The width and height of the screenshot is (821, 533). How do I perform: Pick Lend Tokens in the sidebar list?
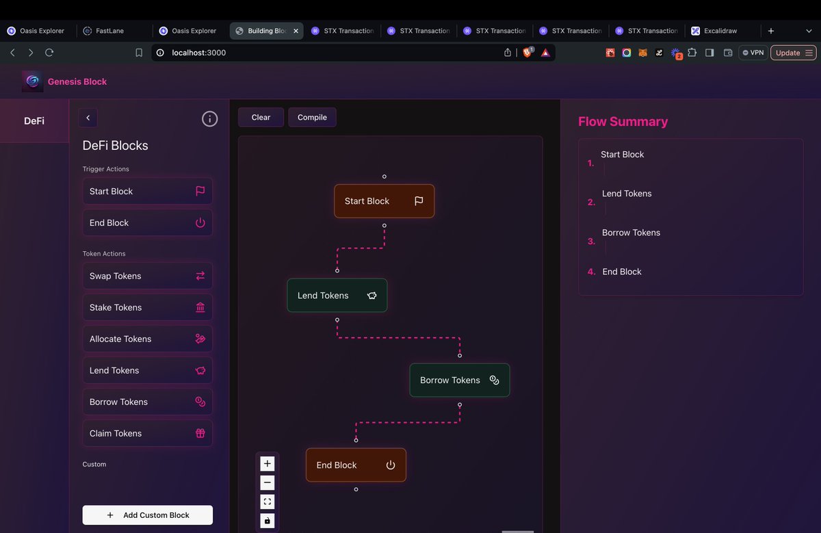[x=147, y=370]
